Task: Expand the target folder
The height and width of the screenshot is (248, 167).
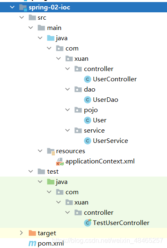Action: point(21,233)
